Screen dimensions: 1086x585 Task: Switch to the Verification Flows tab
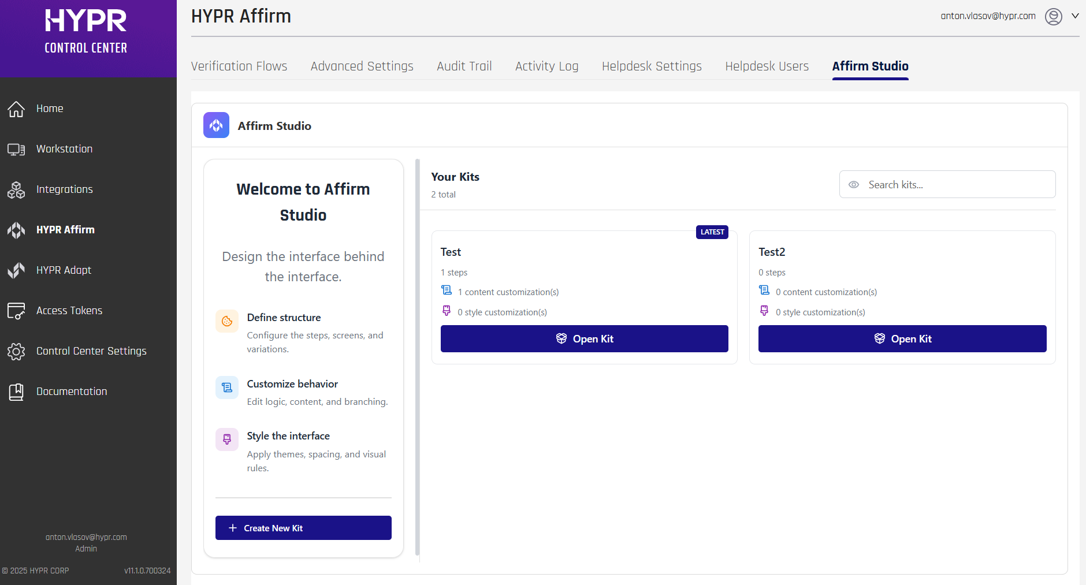pos(239,66)
